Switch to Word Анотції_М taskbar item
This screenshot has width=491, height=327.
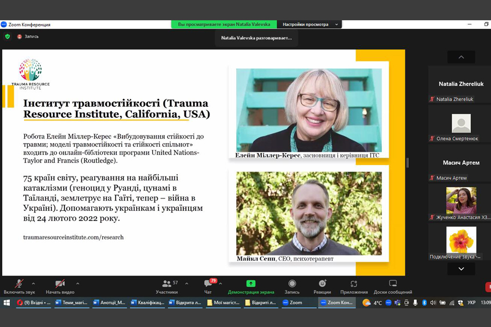pyautogui.click(x=109, y=302)
